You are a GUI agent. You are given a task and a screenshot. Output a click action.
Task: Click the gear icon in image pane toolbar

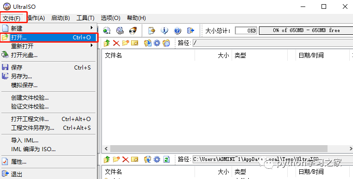pos(157,43)
